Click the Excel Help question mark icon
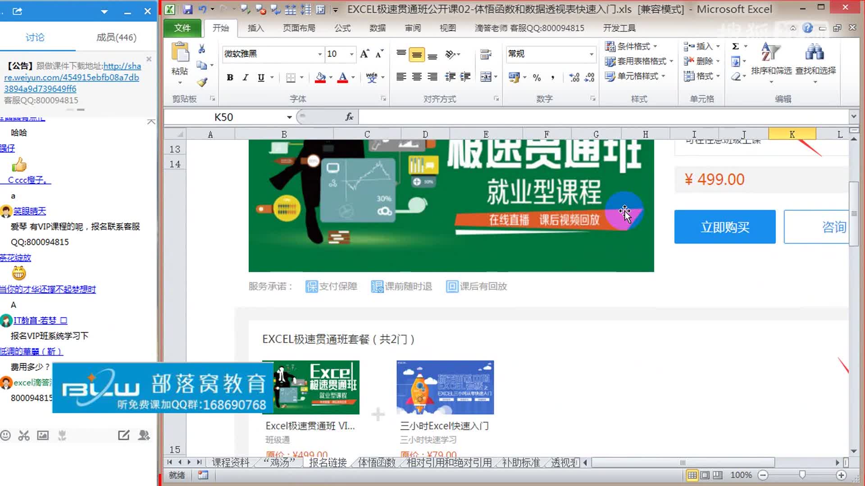This screenshot has width=865, height=486. [807, 28]
